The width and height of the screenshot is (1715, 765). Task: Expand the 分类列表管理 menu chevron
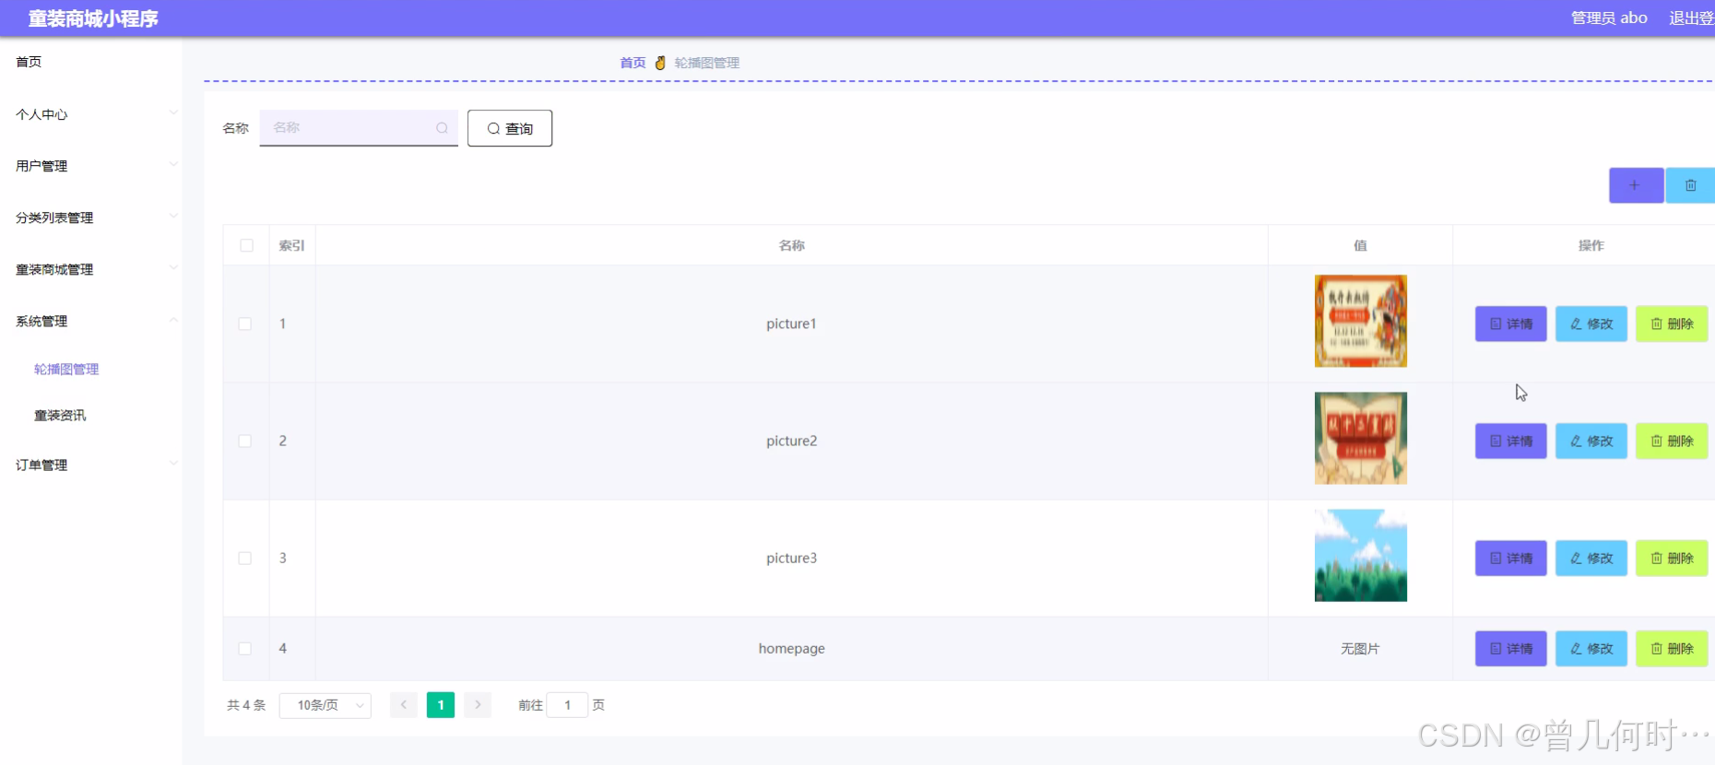(x=173, y=217)
